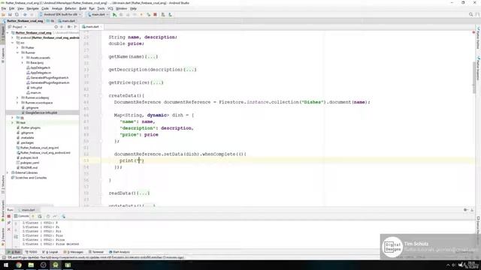Expand the android folder in project tree
This screenshot has height=270, width=481.
pos(13,37)
